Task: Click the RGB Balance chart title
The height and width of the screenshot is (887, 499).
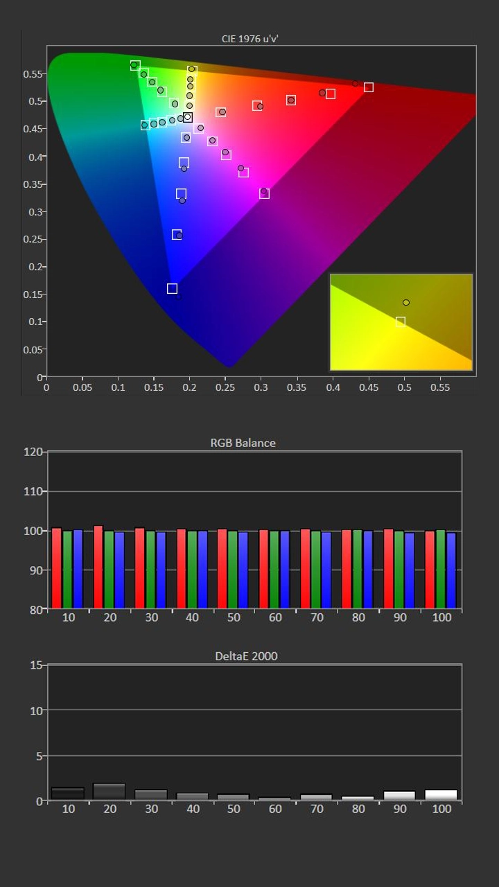Action: tap(243, 443)
